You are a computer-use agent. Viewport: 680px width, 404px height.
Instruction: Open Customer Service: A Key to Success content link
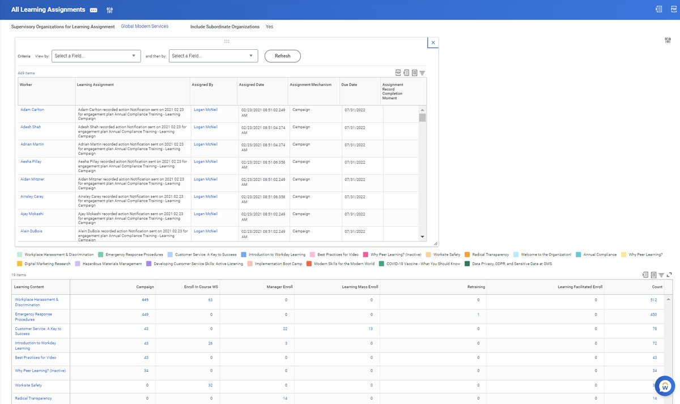[x=38, y=331]
